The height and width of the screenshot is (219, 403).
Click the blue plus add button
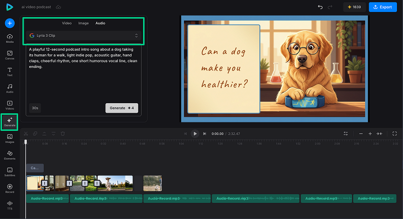[x=10, y=23]
